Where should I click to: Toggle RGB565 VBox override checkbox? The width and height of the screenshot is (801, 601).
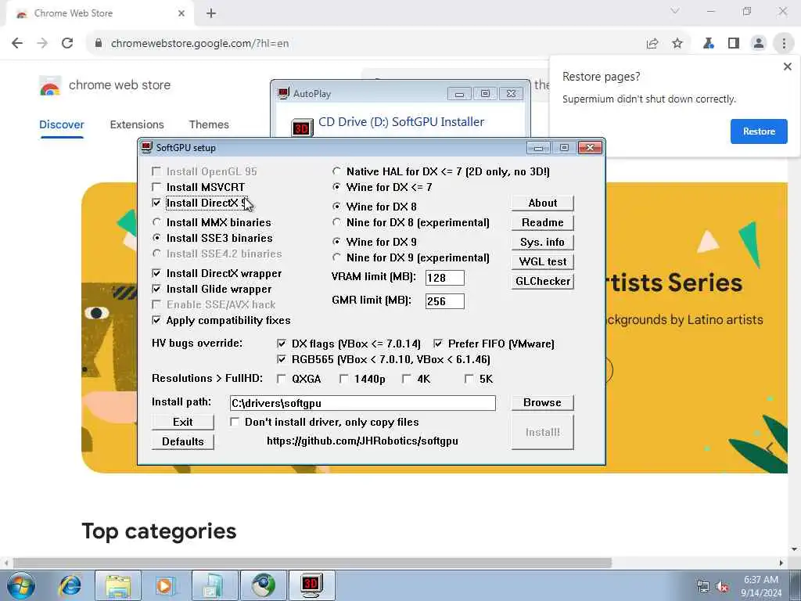282,360
